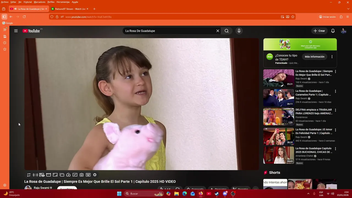Click the dotted-top window icon below player
352x198 pixels.
[62, 175]
